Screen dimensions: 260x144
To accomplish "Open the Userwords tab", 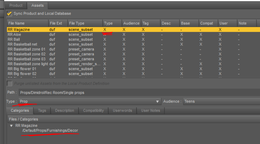I will click(x=122, y=111).
